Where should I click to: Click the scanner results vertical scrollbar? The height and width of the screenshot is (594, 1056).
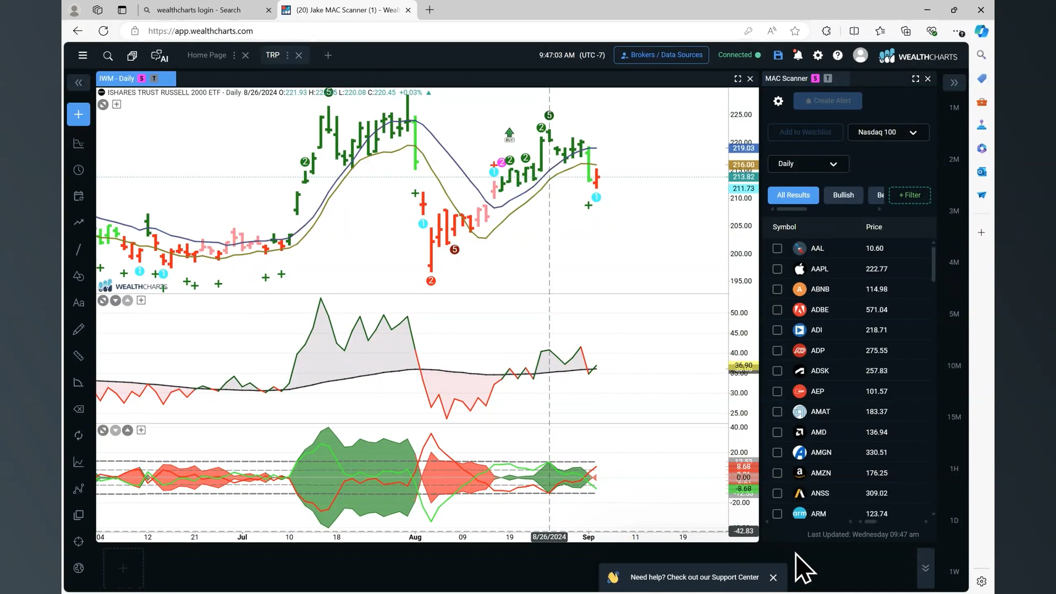coord(933,264)
